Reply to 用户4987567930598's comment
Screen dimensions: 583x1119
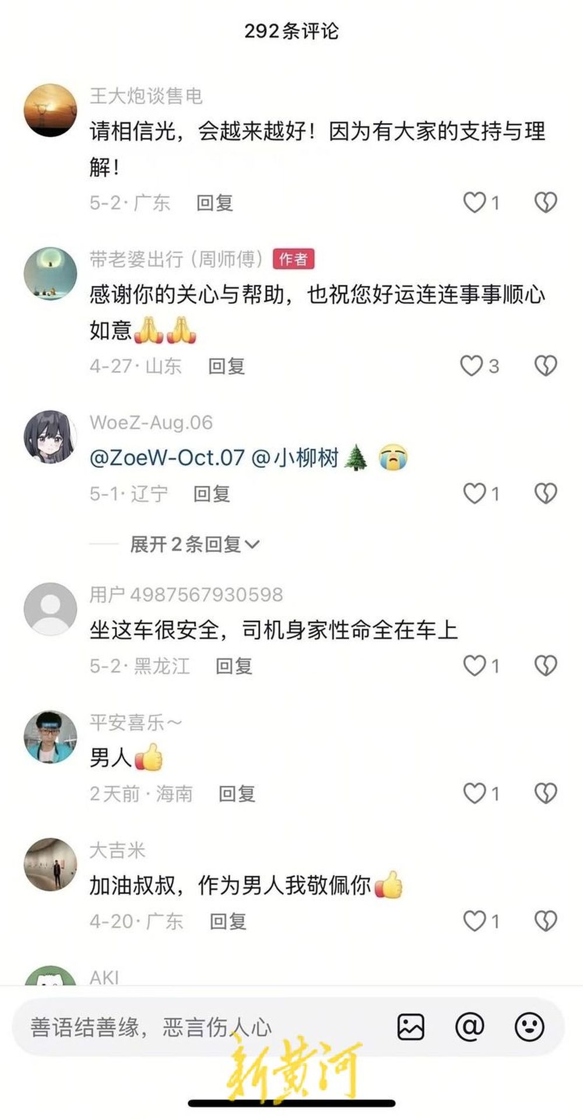tap(234, 666)
